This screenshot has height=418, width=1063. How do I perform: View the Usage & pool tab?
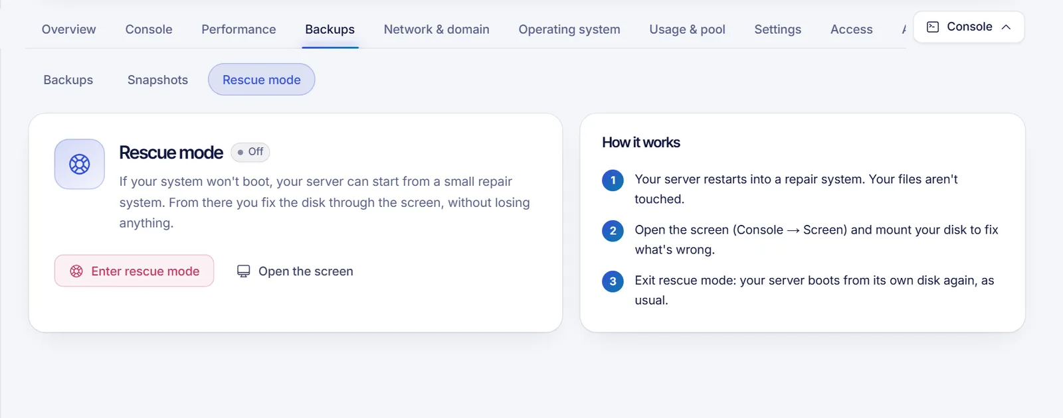click(687, 29)
